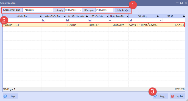This screenshot has width=188, height=101.
Task: Pin the Đối tượng column
Action: point(158,16)
